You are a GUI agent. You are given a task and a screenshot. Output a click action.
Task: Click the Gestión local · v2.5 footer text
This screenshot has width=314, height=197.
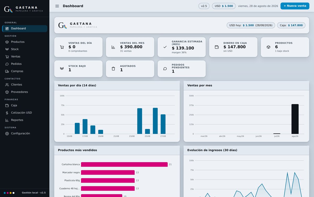pos(34,193)
